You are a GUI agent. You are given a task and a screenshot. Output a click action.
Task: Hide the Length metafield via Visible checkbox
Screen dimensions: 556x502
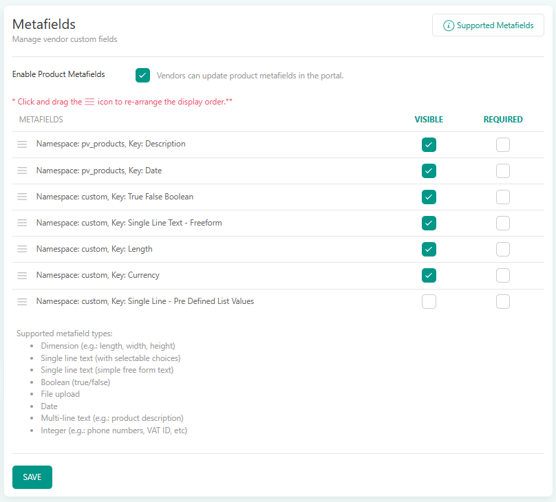[429, 249]
